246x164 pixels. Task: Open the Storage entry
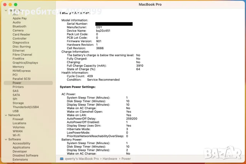(x=18, y=103)
